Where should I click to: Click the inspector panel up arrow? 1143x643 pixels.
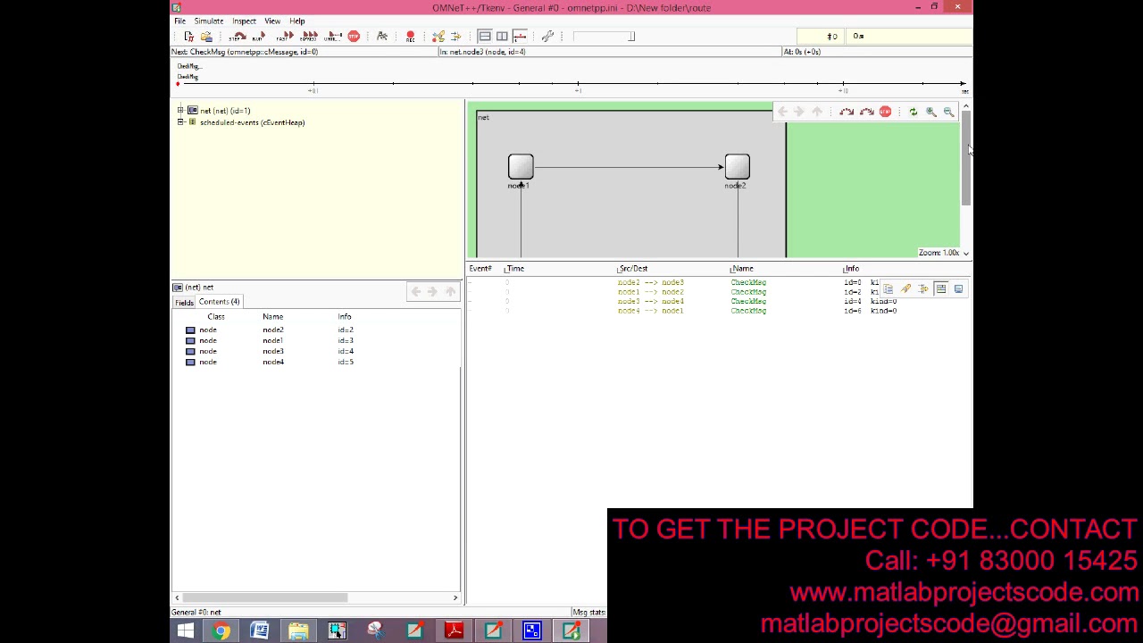(450, 292)
